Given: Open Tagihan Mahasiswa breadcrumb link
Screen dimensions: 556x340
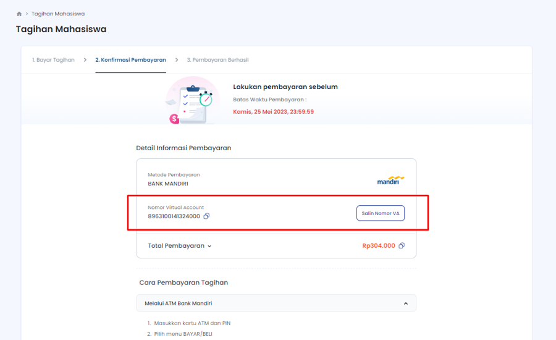Looking at the screenshot, I should 58,14.
